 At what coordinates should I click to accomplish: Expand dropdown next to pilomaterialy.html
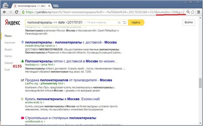pyautogui.click(x=64, y=84)
